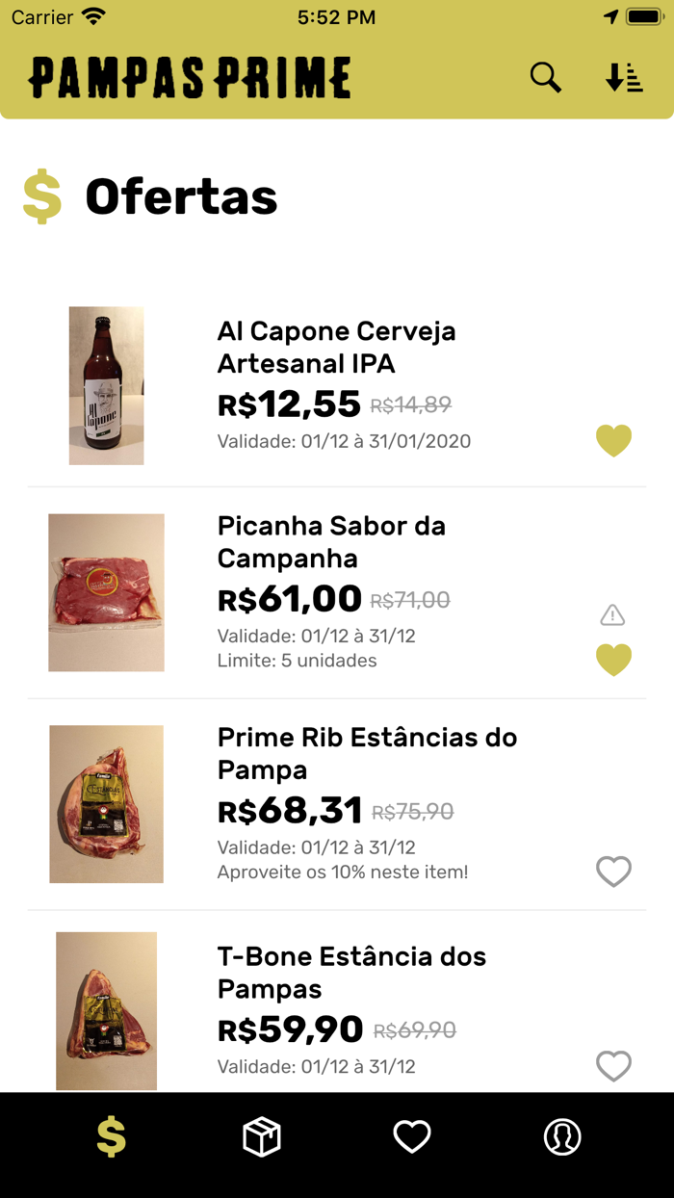Tap the R$61,00 price of Picanha

point(286,598)
